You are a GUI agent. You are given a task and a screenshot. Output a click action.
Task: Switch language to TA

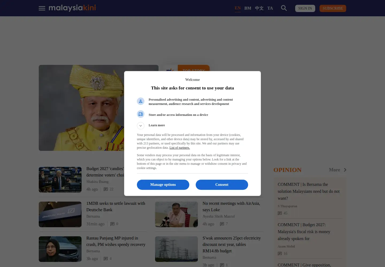coord(270,8)
